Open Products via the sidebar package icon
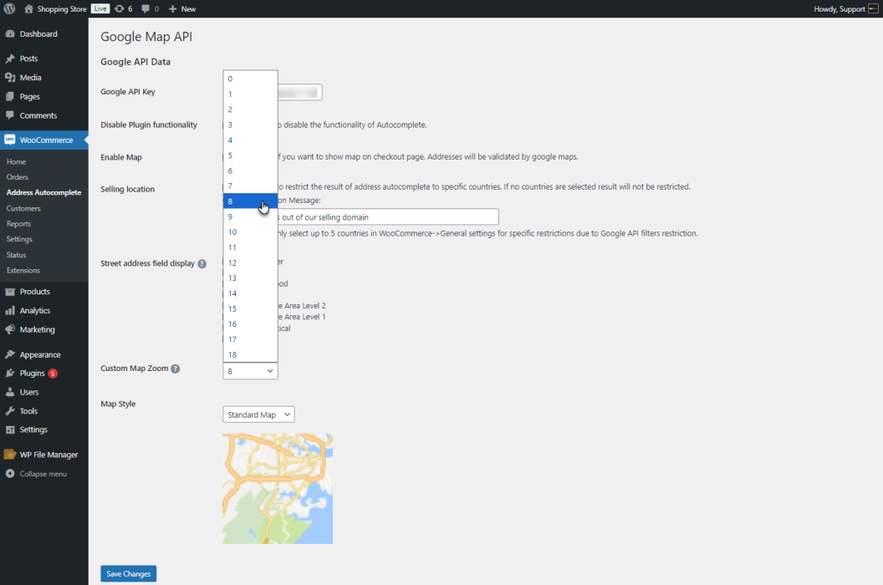883x585 pixels. pyautogui.click(x=12, y=291)
